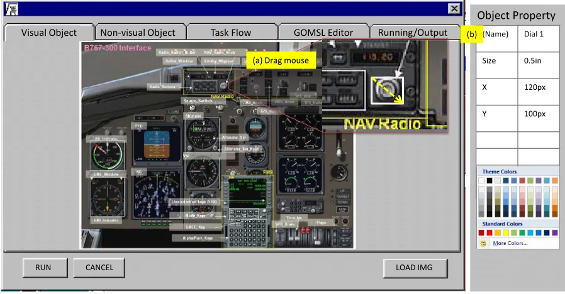Choose the dark red standard color swatch

481,233
